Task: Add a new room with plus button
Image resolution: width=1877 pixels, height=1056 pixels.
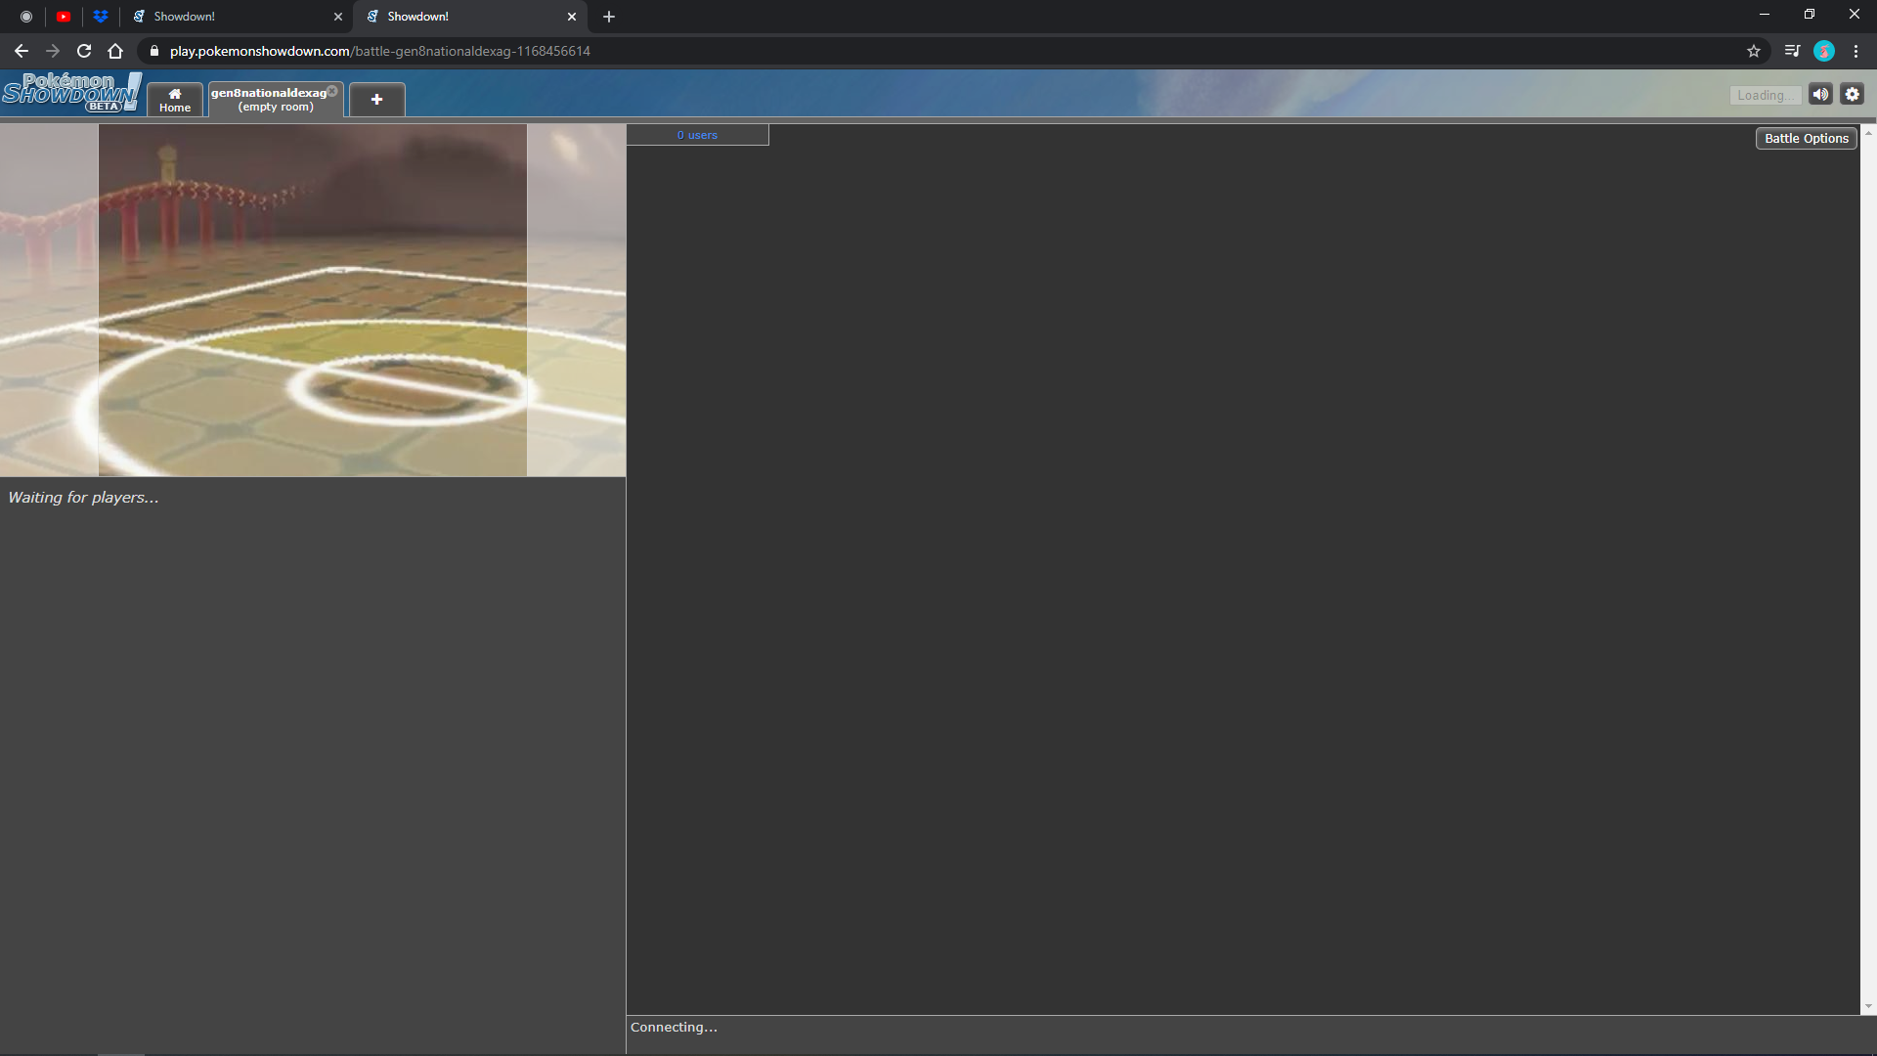Action: click(376, 100)
